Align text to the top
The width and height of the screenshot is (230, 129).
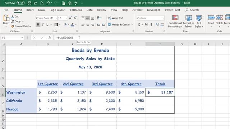tap(83, 18)
